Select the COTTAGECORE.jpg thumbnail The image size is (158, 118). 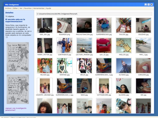[x=104, y=86]
